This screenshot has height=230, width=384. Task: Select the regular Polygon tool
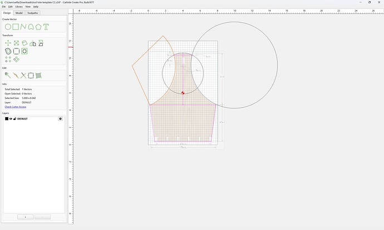click(x=38, y=27)
